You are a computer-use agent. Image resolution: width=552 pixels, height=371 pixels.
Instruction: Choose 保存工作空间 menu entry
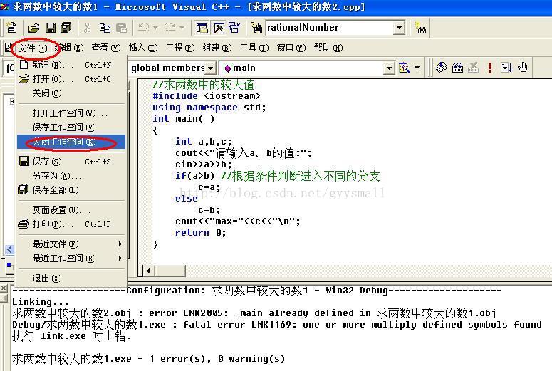pos(71,127)
